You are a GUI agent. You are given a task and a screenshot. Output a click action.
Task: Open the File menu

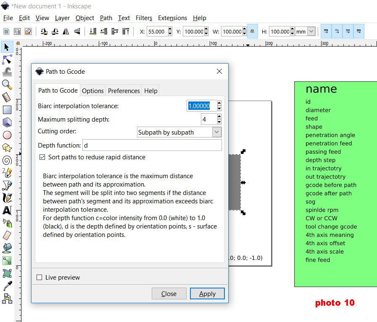click(8, 18)
